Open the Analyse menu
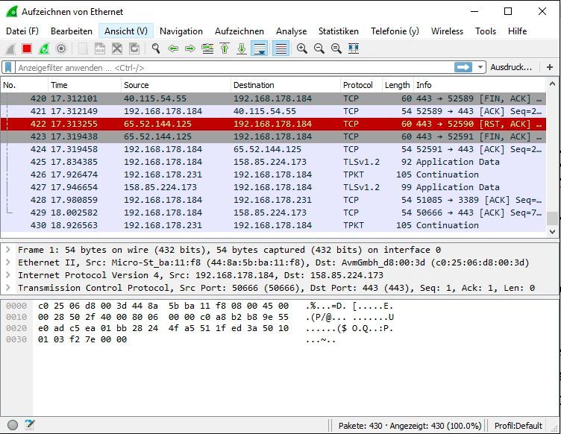This screenshot has width=561, height=434. point(291,31)
